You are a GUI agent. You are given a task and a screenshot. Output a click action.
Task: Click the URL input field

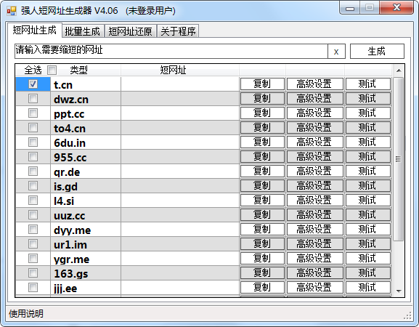coord(171,51)
